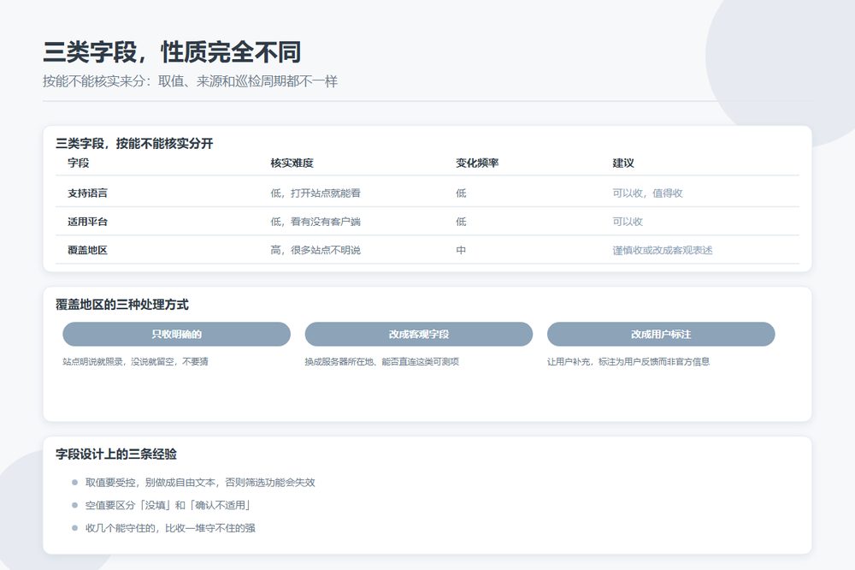The width and height of the screenshot is (855, 570).
Task: Click the 建议 column header
Action: pos(623,163)
